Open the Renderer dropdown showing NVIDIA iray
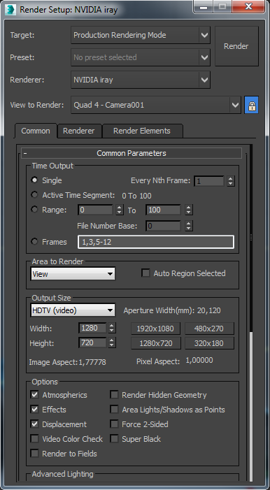This screenshot has width=270, height=490. click(x=141, y=80)
